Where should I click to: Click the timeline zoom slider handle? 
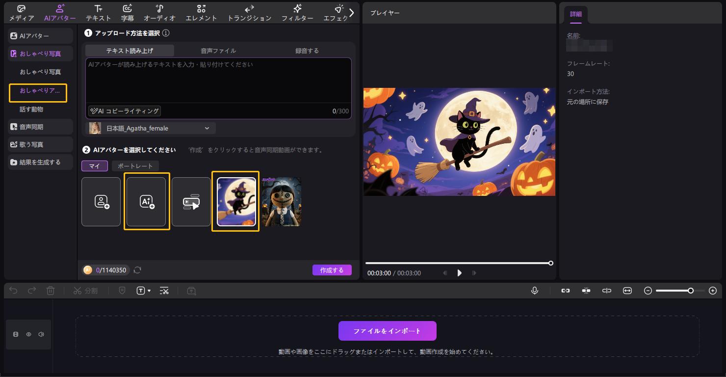(x=691, y=291)
